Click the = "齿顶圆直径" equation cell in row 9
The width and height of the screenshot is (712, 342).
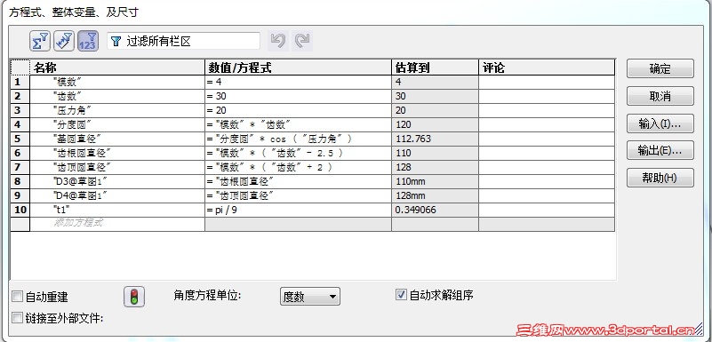pos(299,195)
